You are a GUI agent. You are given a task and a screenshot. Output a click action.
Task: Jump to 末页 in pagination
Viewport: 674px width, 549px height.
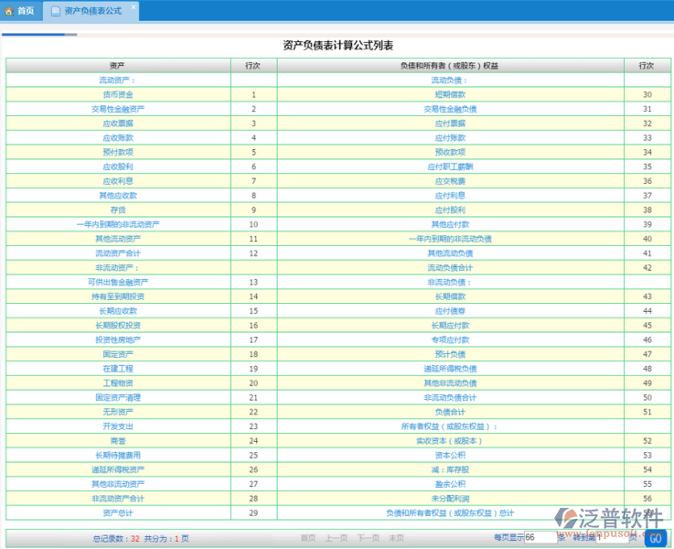(396, 538)
